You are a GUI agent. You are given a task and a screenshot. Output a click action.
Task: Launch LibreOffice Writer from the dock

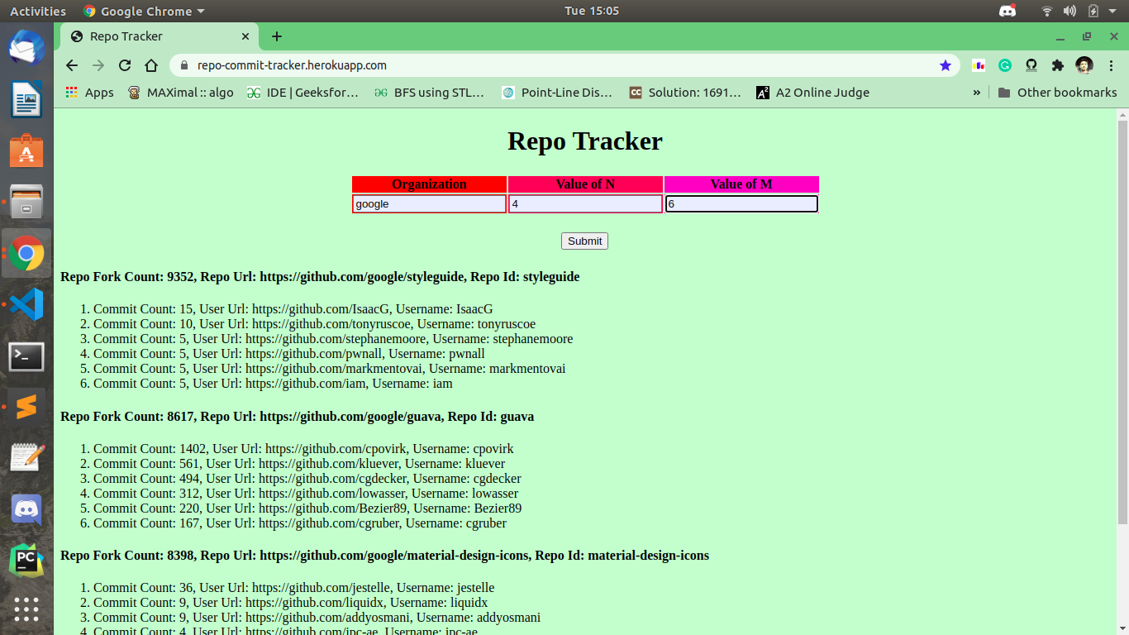tap(26, 99)
